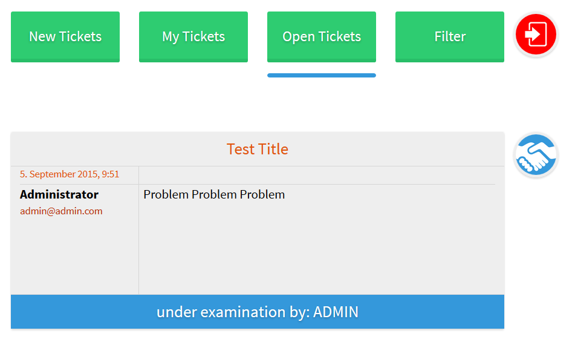Click the Problem Problem Problem message text
This screenshot has width=575, height=342.
214,194
